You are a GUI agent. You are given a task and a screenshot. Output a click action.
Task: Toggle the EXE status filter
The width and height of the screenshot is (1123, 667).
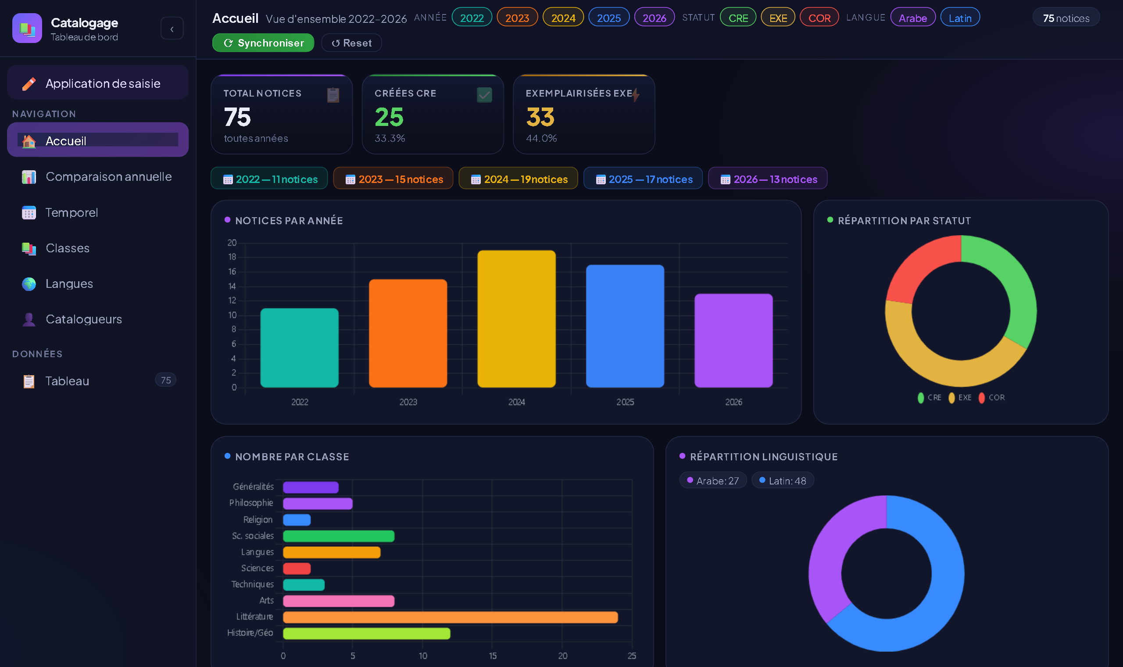click(778, 18)
